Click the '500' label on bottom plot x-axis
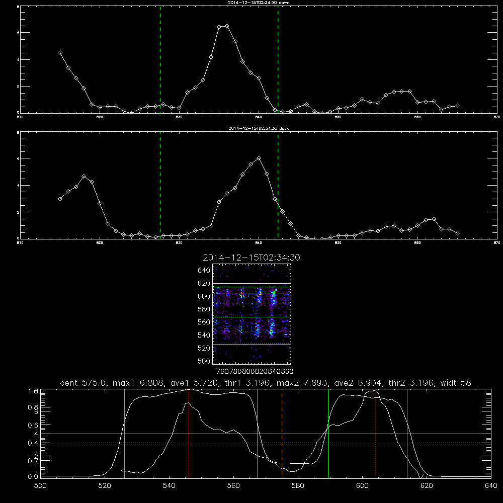This screenshot has width=503, height=503. 40,486
